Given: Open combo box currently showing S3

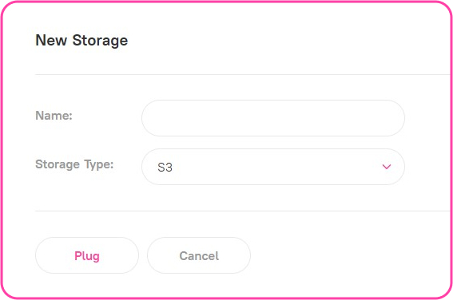Looking at the screenshot, I should coord(273,167).
